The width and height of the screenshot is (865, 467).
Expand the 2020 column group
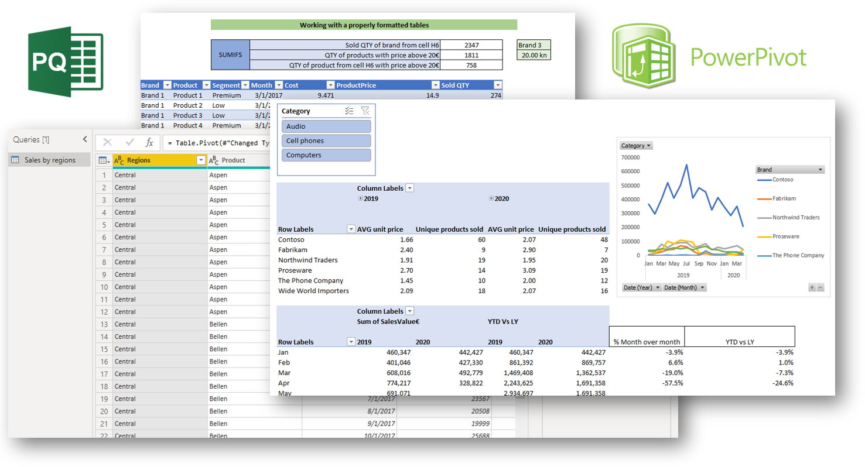click(x=491, y=199)
